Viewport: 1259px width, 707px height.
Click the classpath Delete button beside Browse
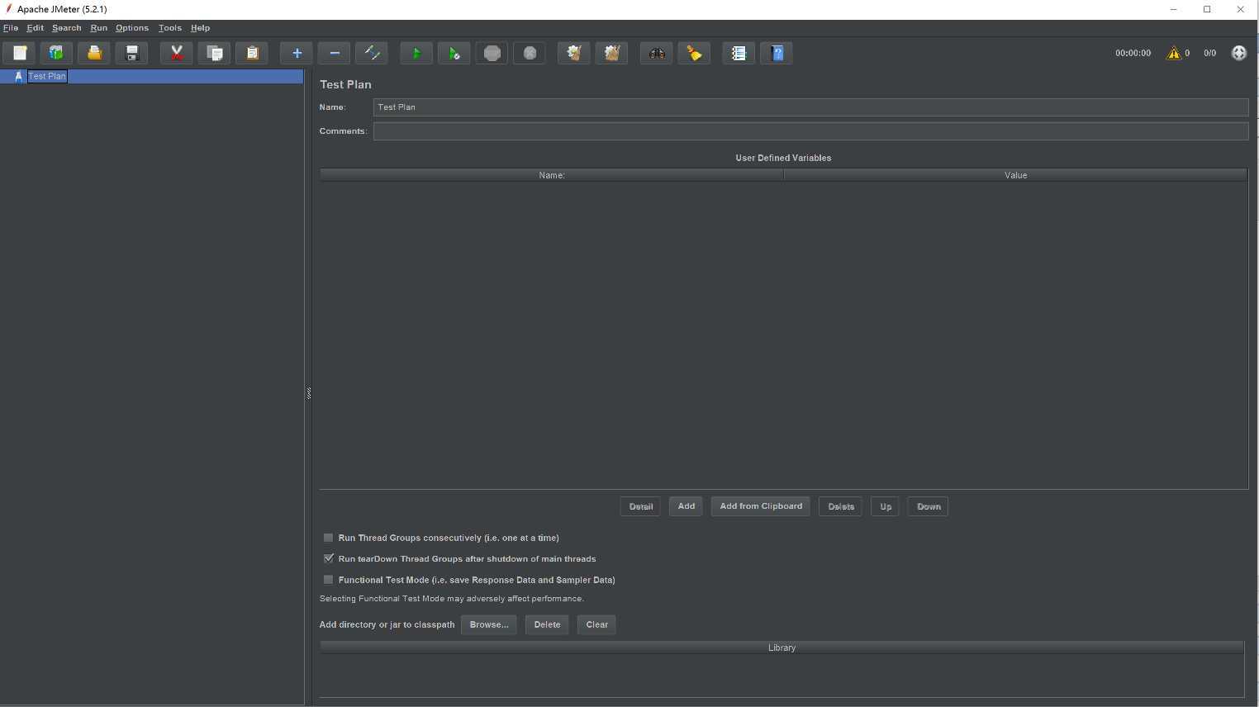click(547, 624)
